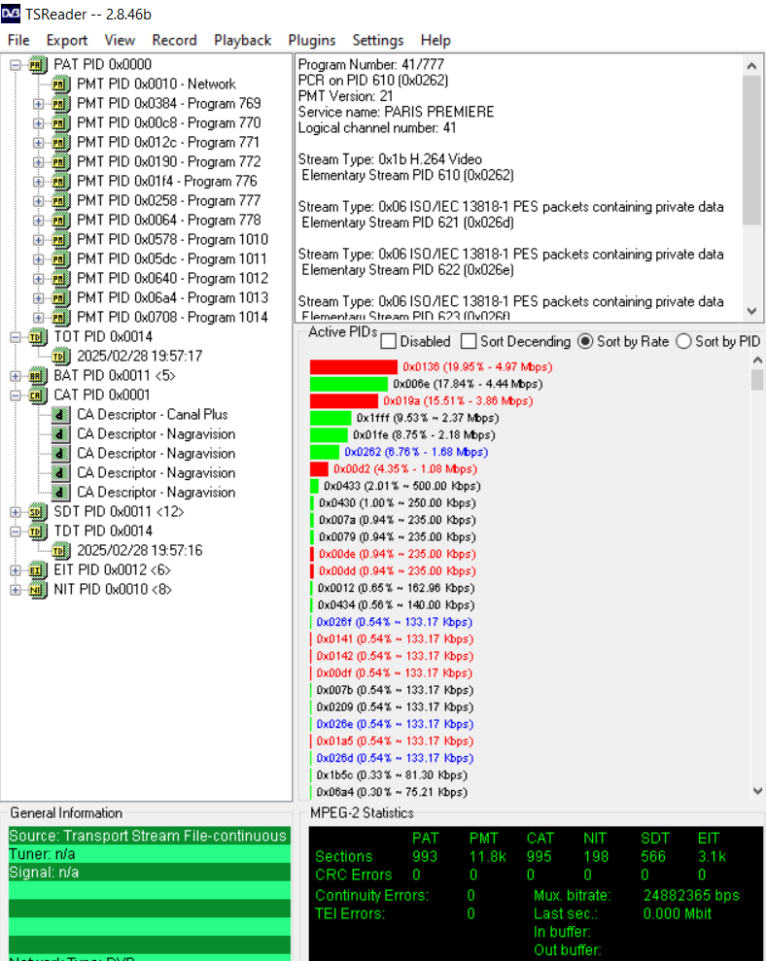The image size is (766, 961).
Task: Expand PMT PID 0x05dc Program 1011
Action: coord(38,259)
